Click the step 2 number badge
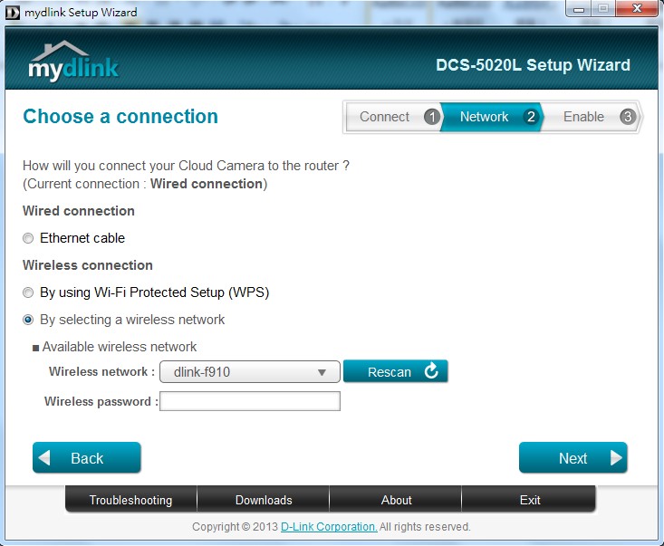This screenshot has height=546, width=664. 531,117
